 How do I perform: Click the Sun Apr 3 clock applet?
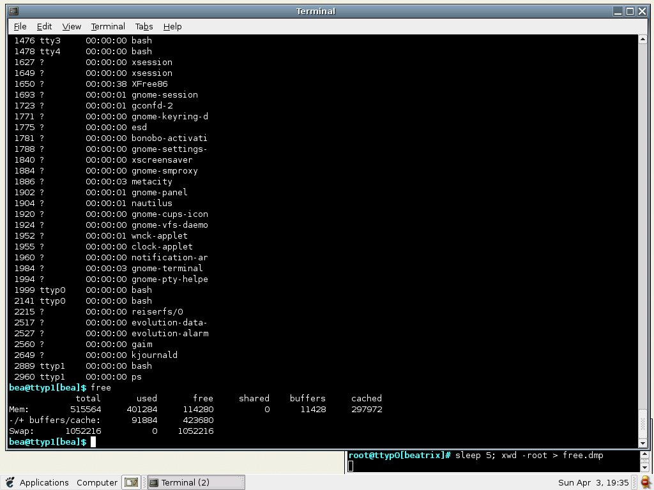coord(593,482)
